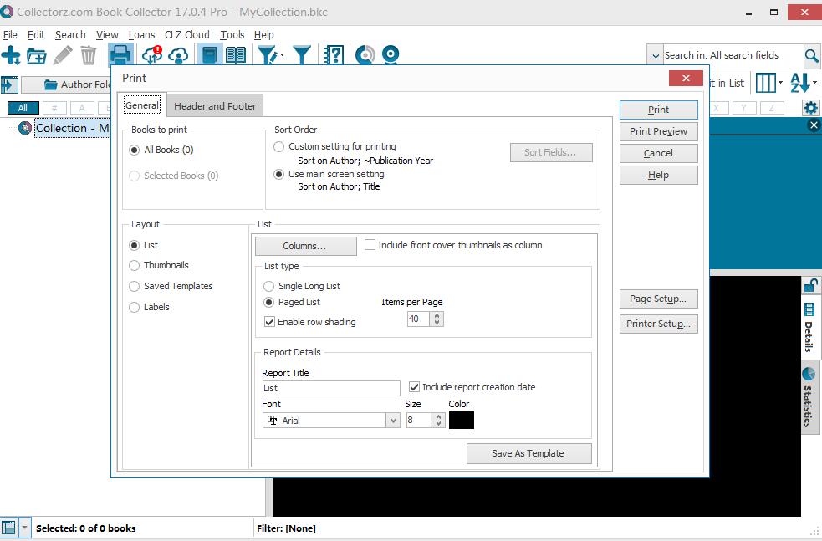822x541 pixels.
Task: Click the open-book view toolbar icon
Action: 236,56
